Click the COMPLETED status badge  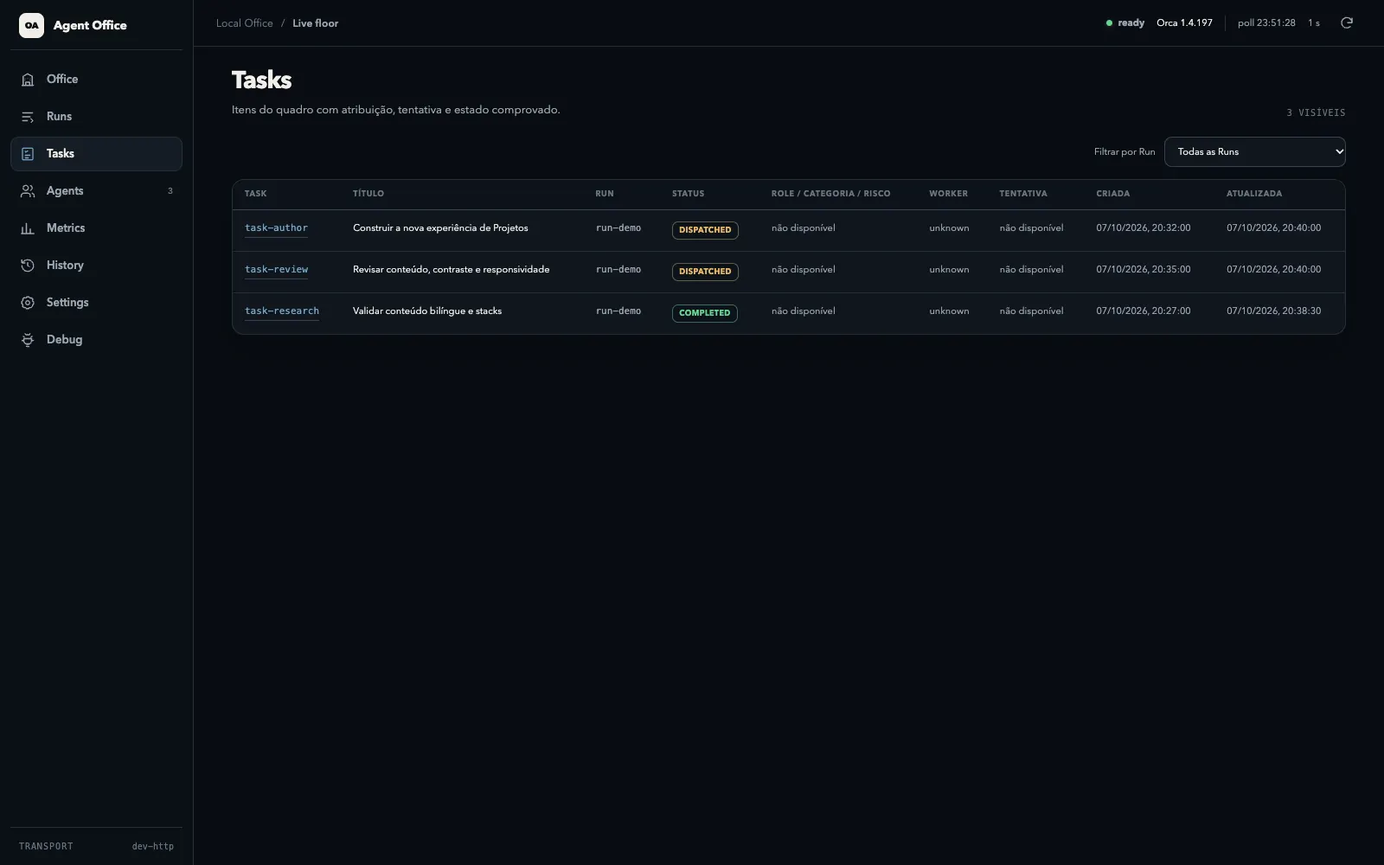point(704,313)
